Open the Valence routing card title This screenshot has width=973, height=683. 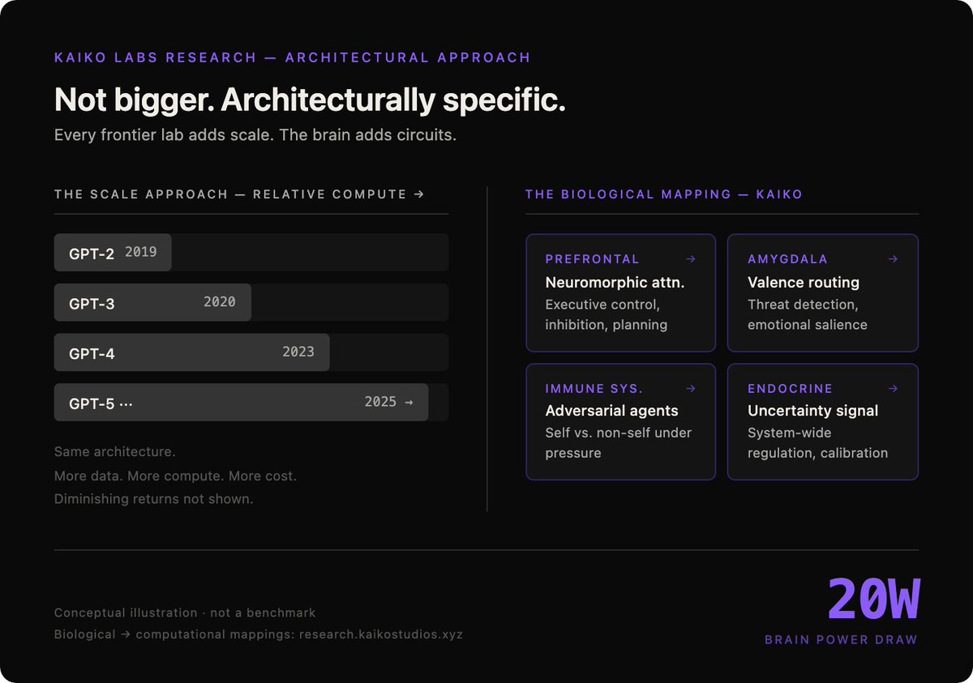click(x=804, y=283)
